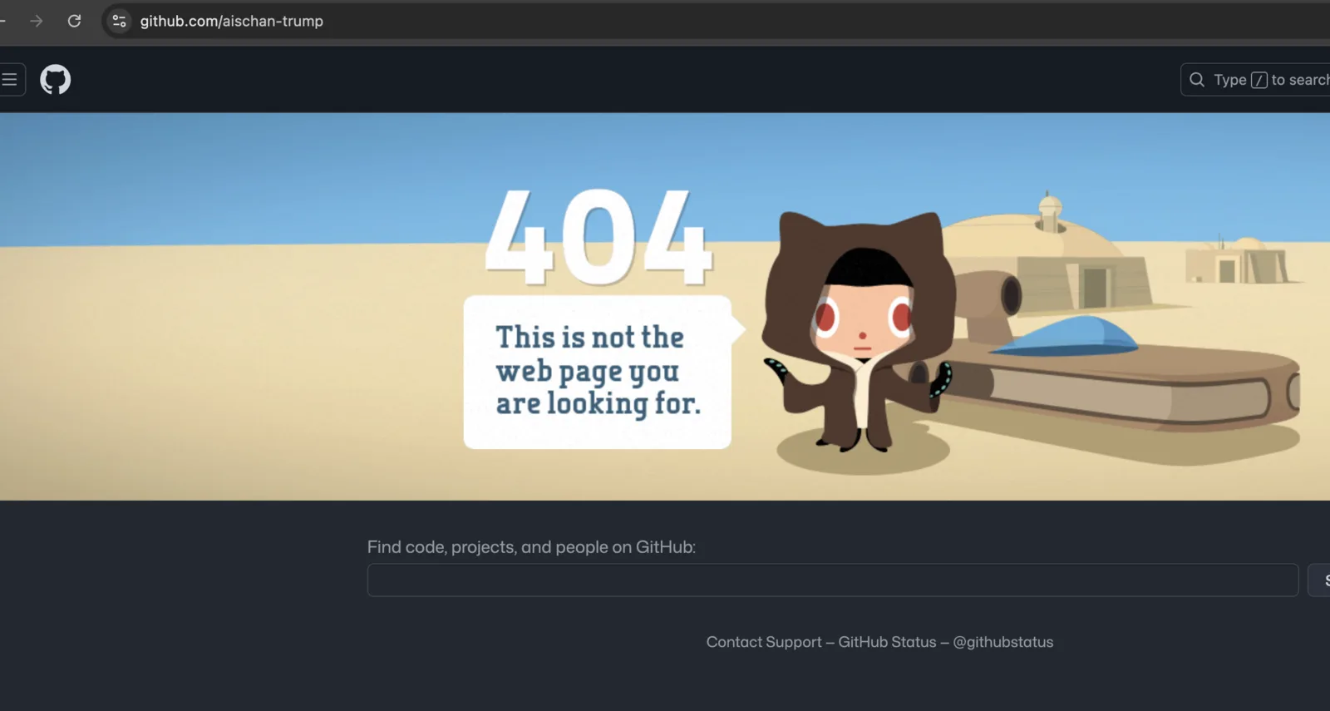
Task: Click the 'Find code, projects, and people on GitHub:' label
Action: tap(531, 547)
